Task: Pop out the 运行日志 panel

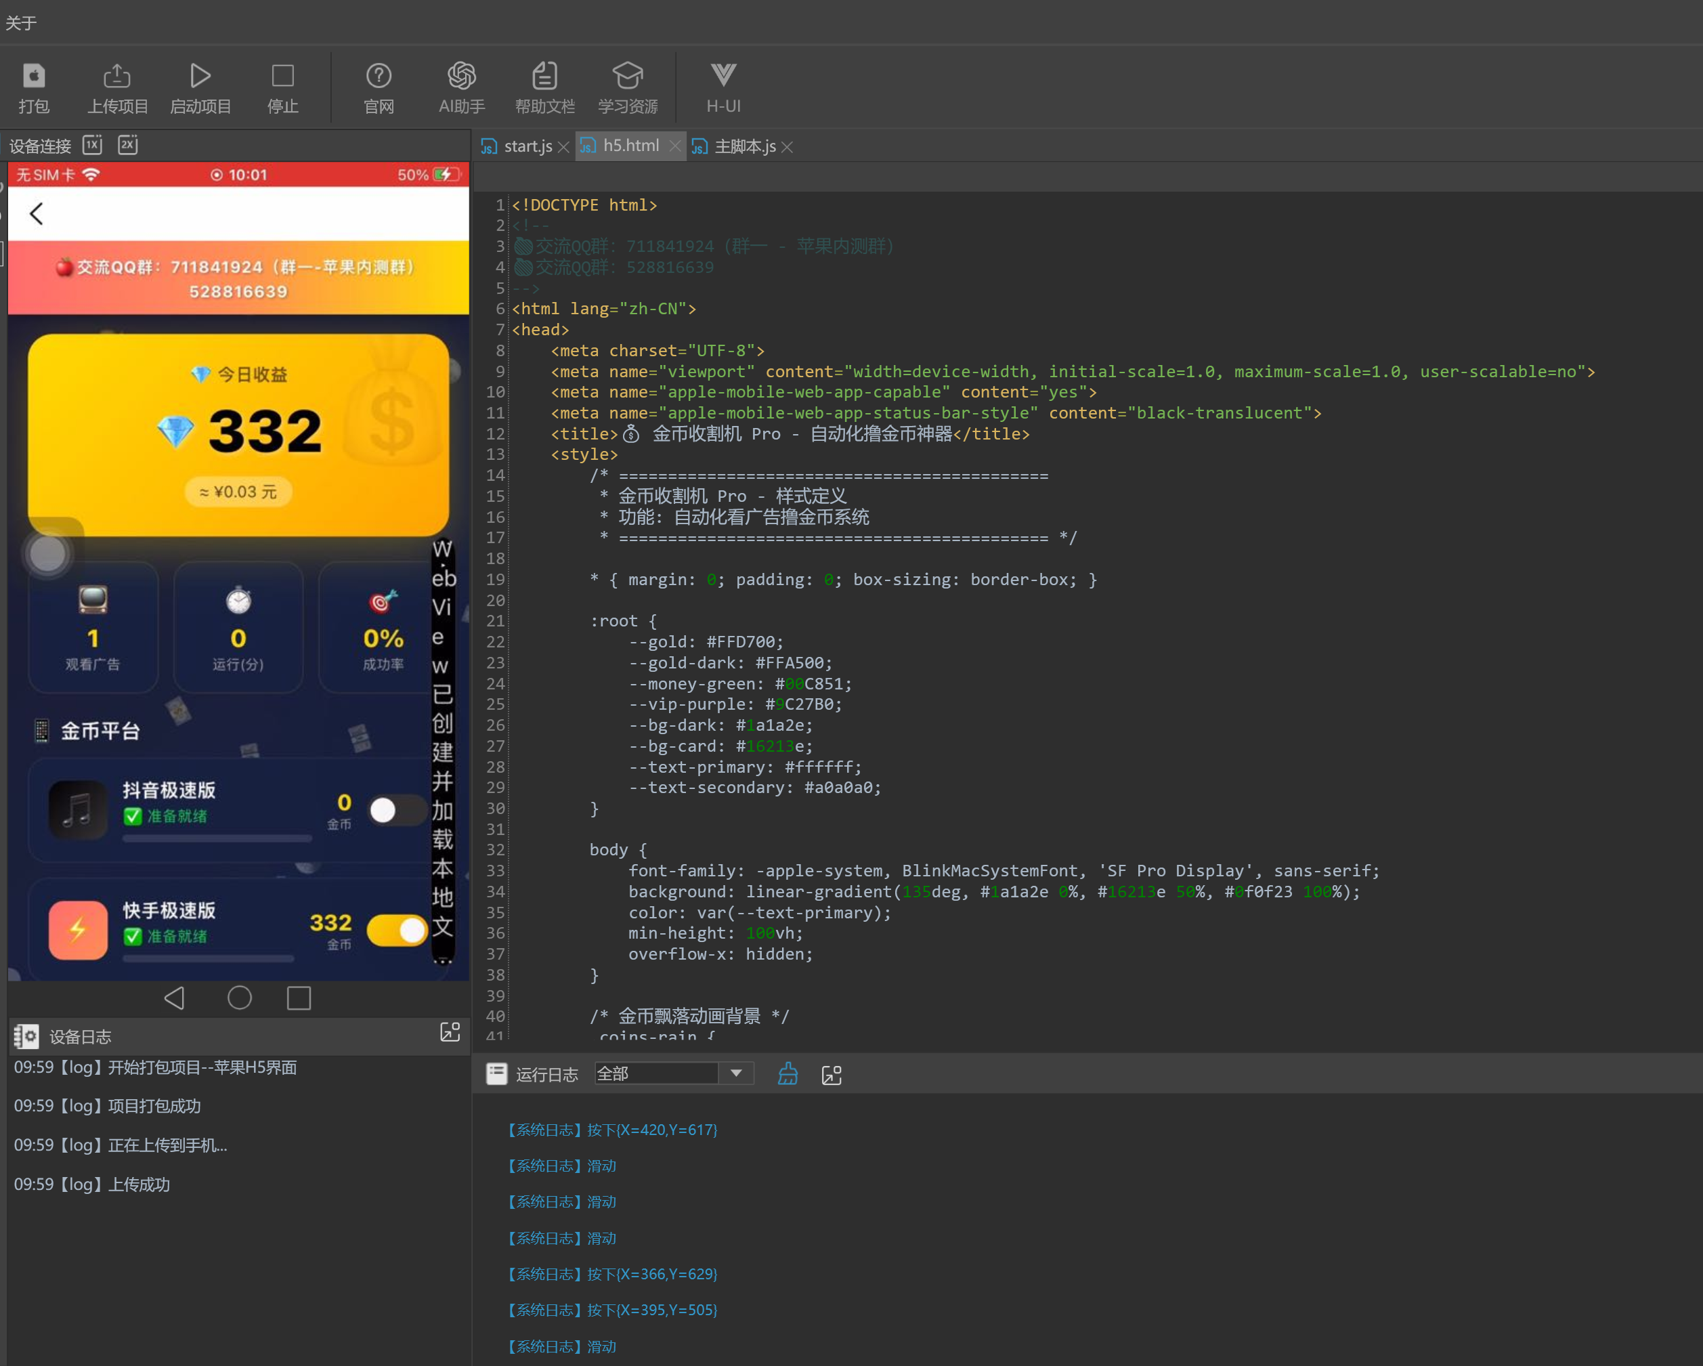Action: 832,1075
